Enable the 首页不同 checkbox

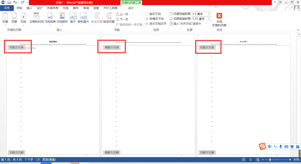tap(147, 14)
